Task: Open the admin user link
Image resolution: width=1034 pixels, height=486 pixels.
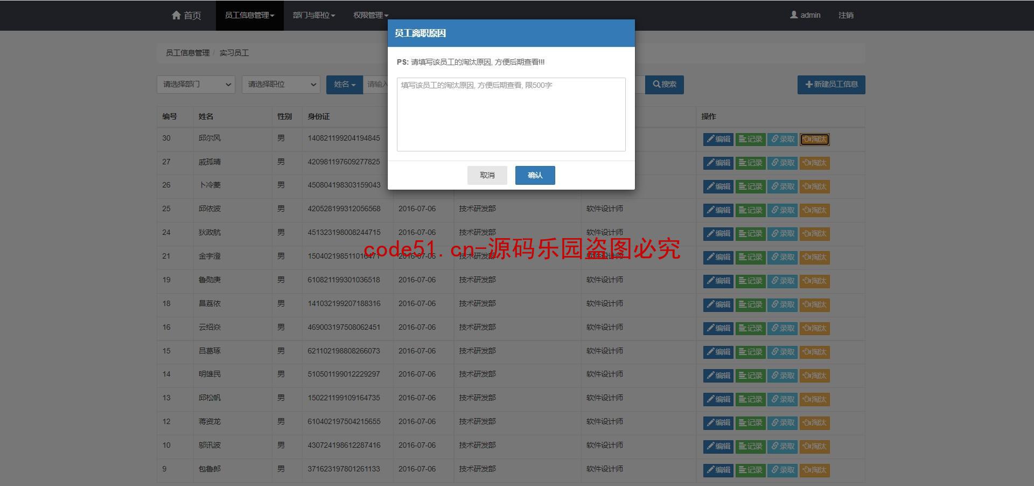Action: point(805,15)
